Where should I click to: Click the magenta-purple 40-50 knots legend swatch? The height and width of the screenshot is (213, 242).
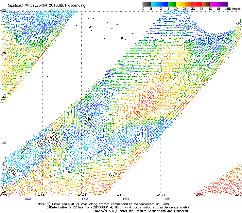[x=219, y=4]
